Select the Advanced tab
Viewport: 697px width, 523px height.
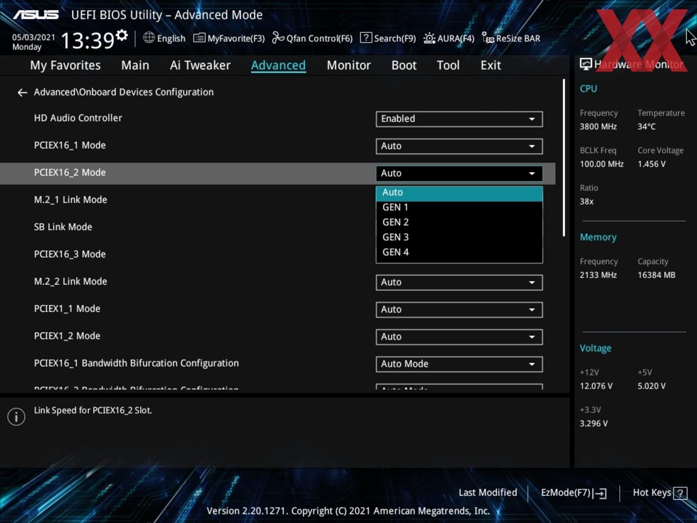278,65
